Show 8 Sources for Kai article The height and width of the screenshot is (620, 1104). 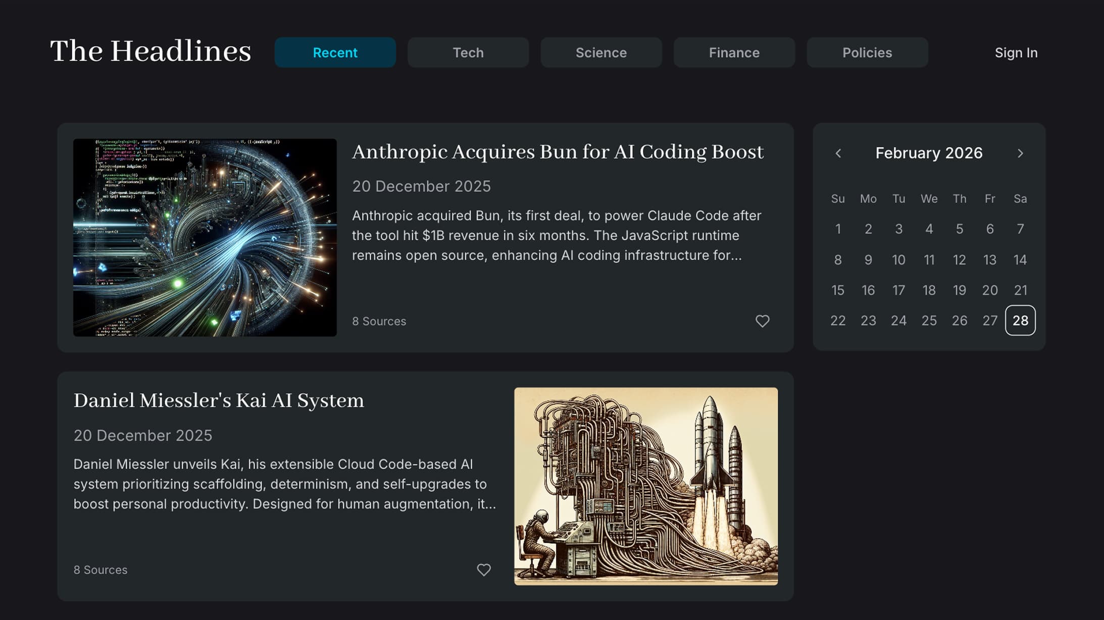click(x=101, y=570)
